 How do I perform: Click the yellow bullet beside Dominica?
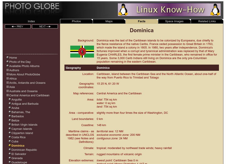coord(10,146)
